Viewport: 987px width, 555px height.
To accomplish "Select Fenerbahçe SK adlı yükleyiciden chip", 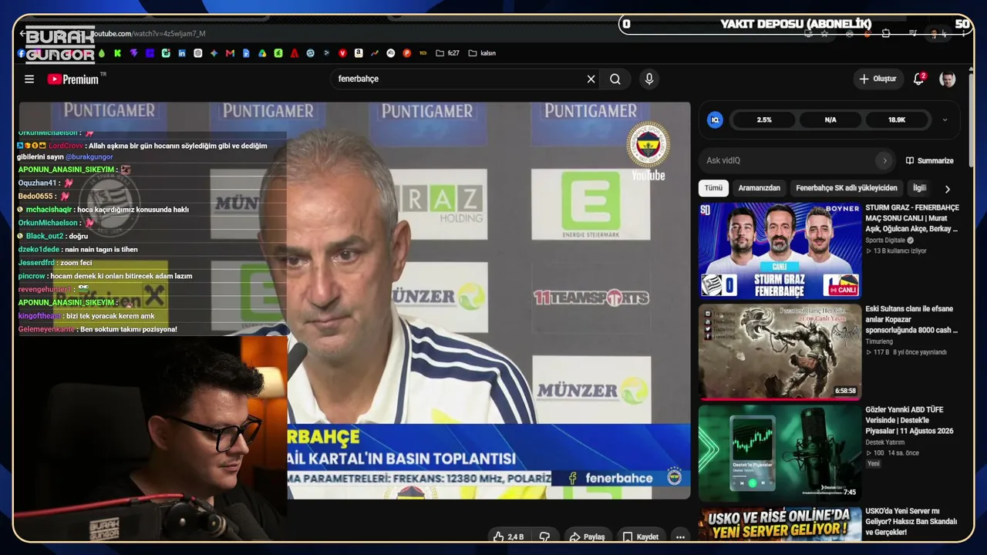I will [x=847, y=188].
